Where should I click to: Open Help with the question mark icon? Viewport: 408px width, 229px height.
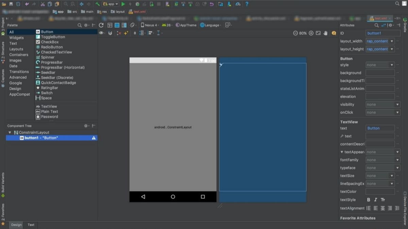(x=247, y=4)
